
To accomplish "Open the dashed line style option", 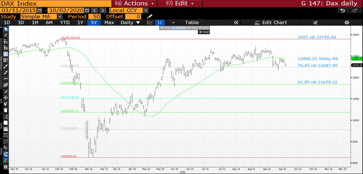I will pos(6,135).
